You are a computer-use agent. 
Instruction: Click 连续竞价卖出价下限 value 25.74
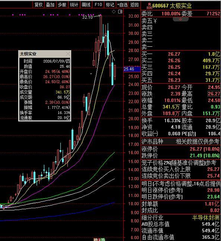214,176
